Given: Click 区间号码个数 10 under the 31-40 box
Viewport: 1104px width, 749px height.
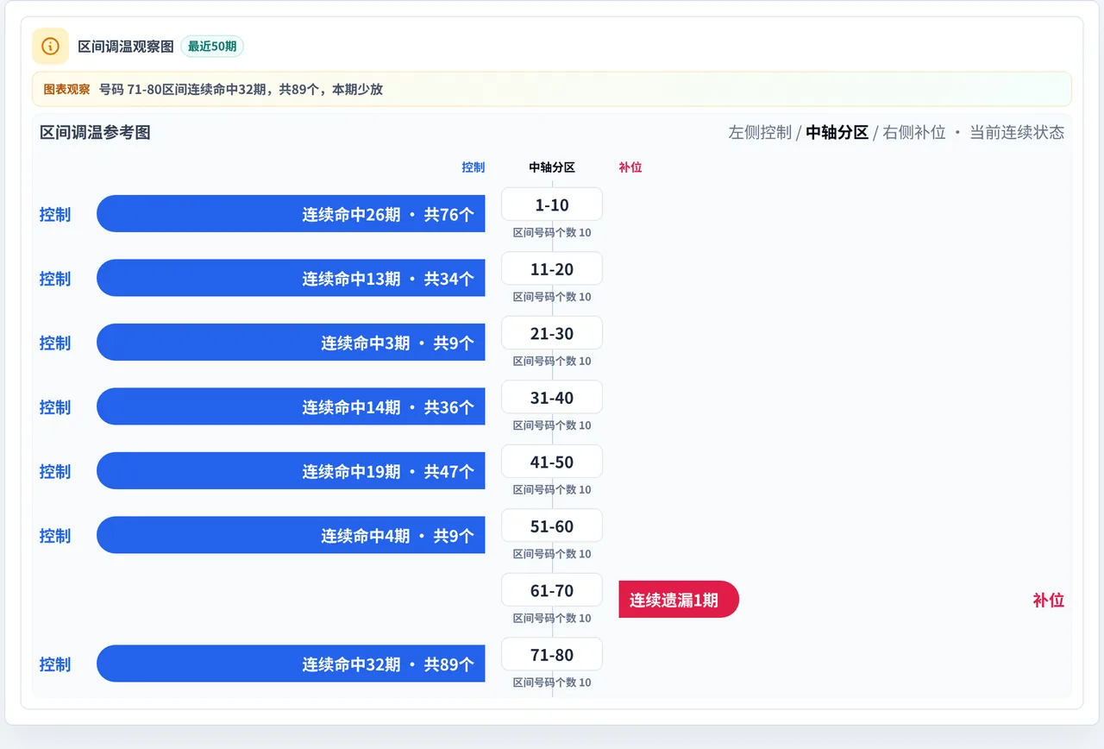Looking at the screenshot, I should 552,425.
